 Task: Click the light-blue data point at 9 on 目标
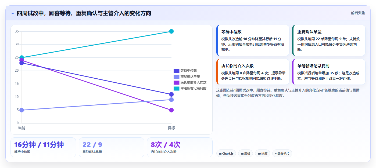click(x=171, y=100)
